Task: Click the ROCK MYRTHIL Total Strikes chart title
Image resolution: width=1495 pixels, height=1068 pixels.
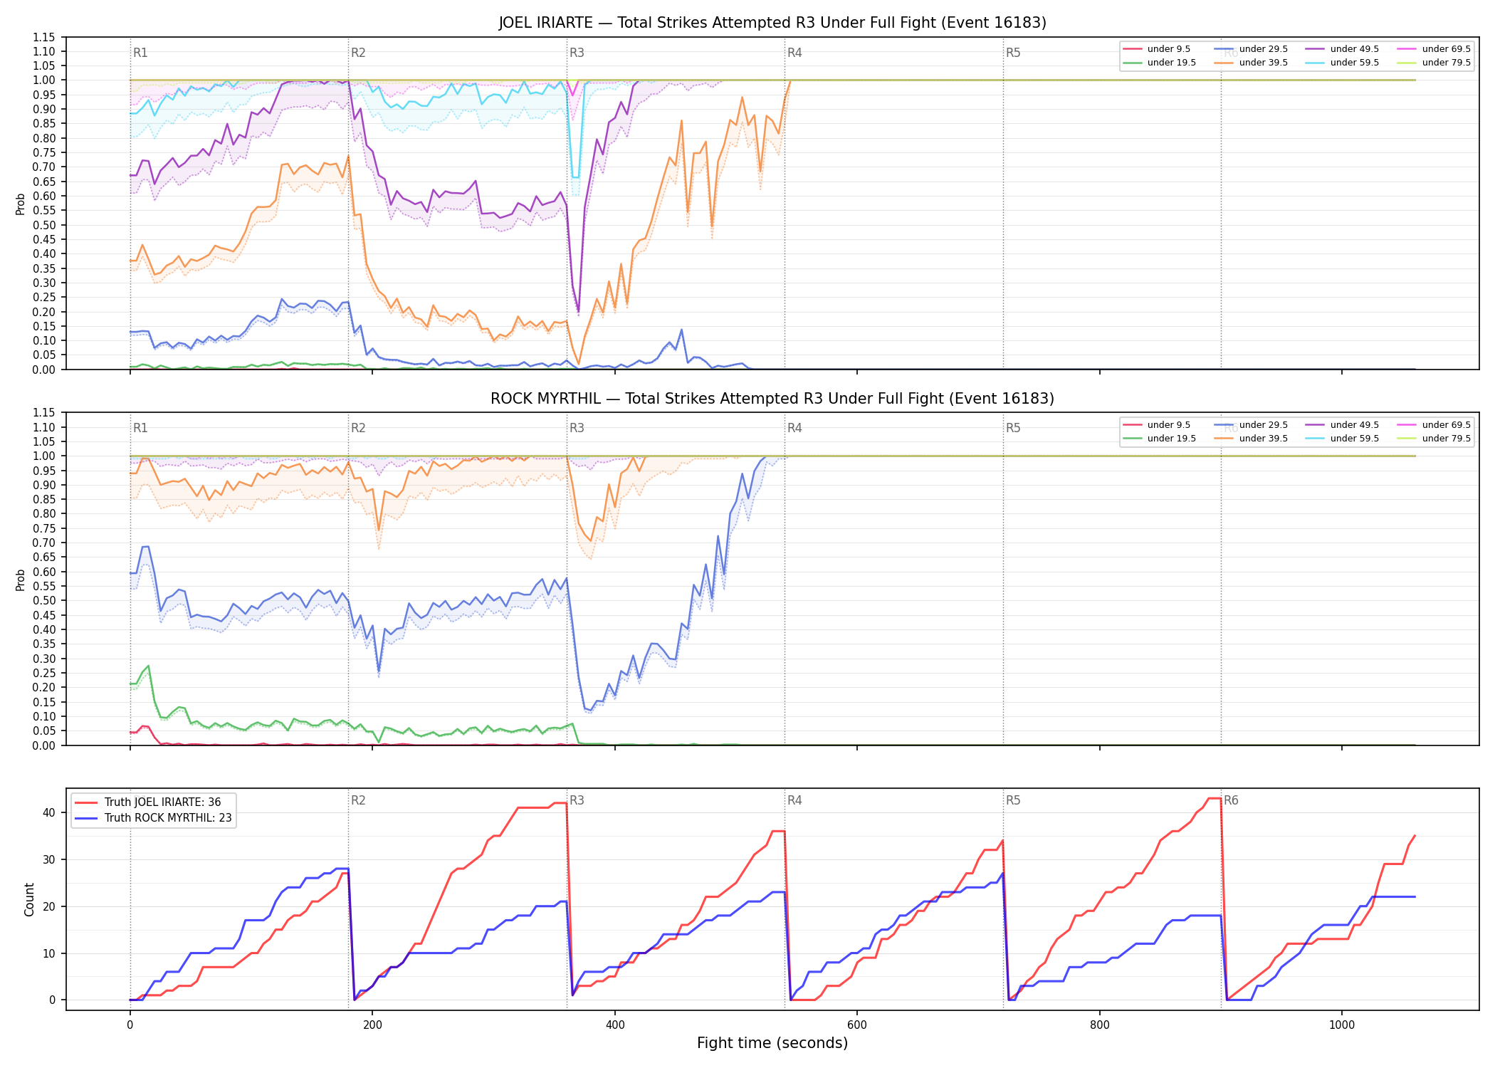Action: [x=772, y=399]
